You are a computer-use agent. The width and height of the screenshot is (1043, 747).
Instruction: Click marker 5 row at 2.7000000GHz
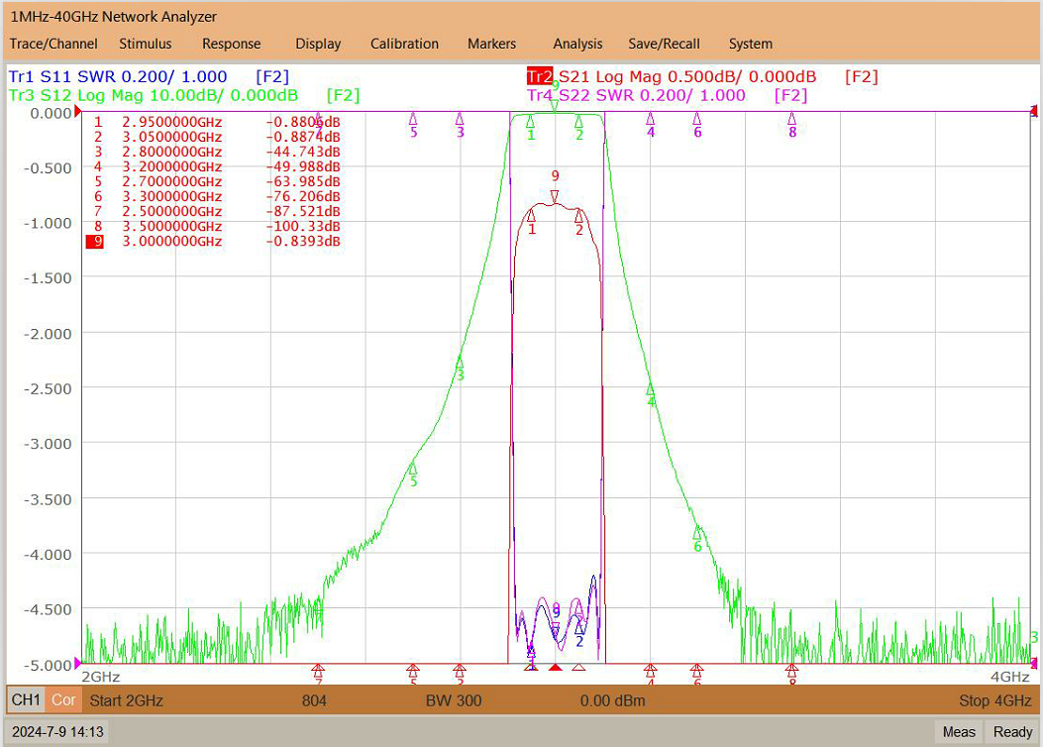[x=216, y=181]
